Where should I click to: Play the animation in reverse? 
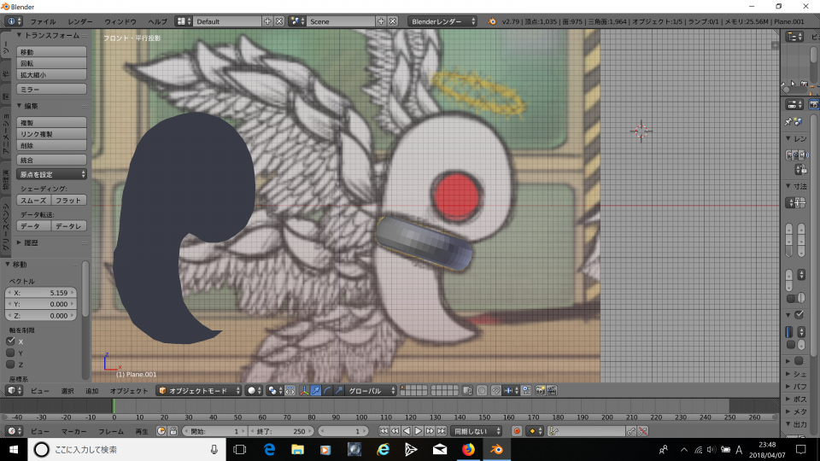[x=407, y=431]
